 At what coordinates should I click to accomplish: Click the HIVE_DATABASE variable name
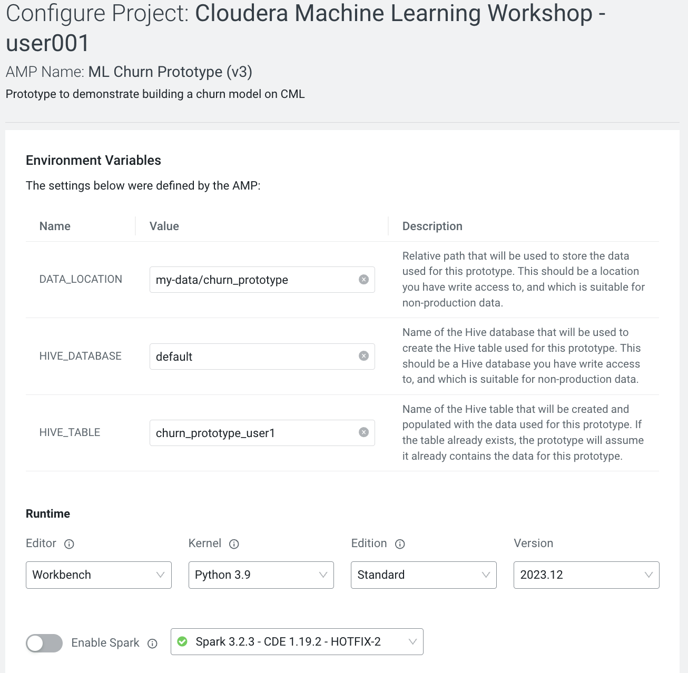[81, 356]
